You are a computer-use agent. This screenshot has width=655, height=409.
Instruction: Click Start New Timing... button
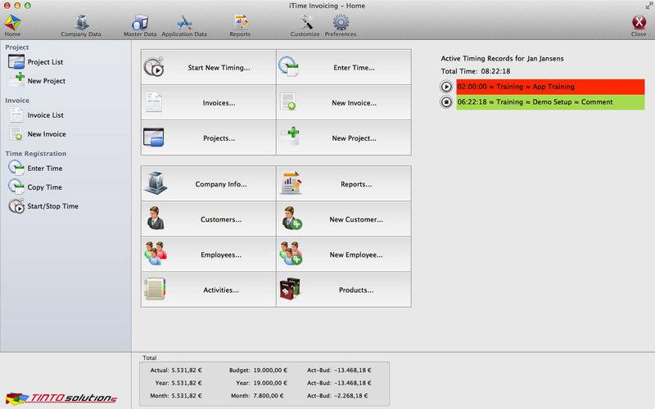click(x=209, y=67)
